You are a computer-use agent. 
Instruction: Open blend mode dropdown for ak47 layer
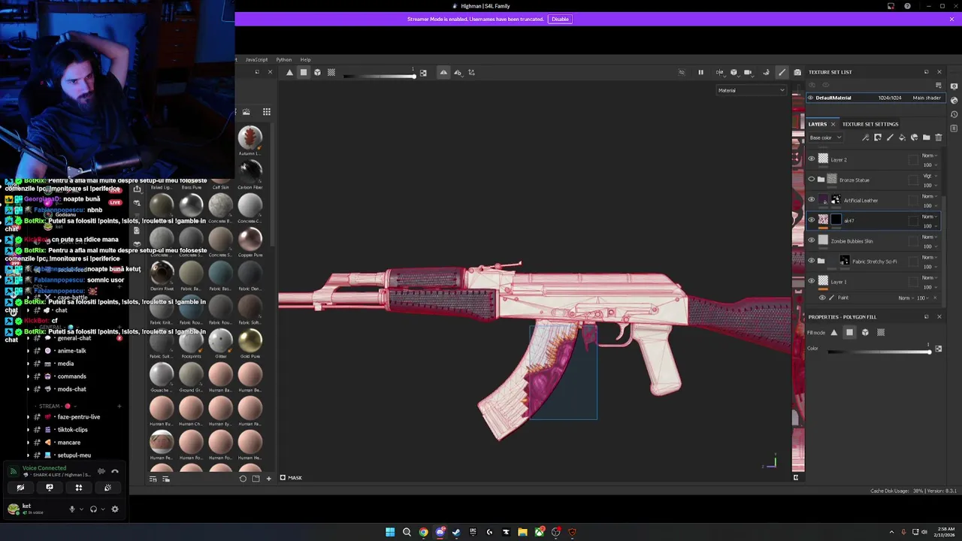tap(930, 216)
